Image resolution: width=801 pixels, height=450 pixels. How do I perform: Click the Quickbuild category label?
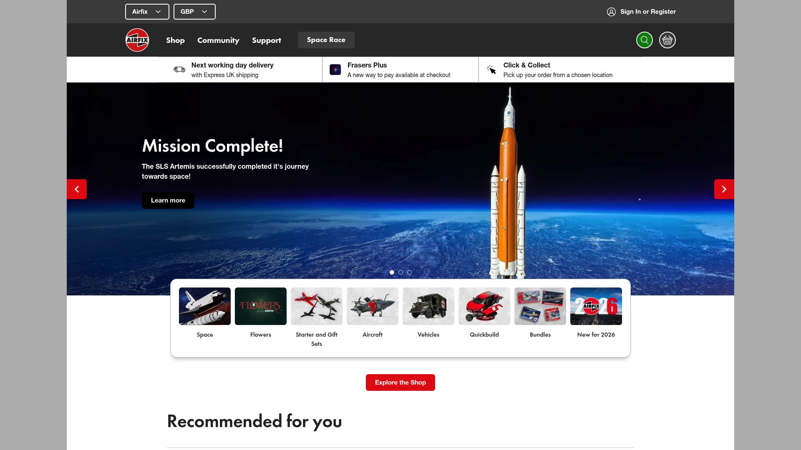pyautogui.click(x=484, y=335)
